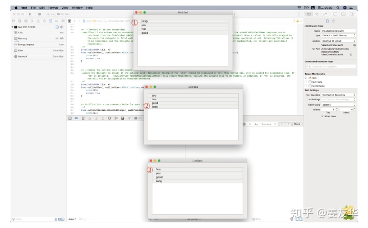Open the Type dropdown Default - Swift Source
Viewport: 368px width, 228px height.
coord(338,35)
